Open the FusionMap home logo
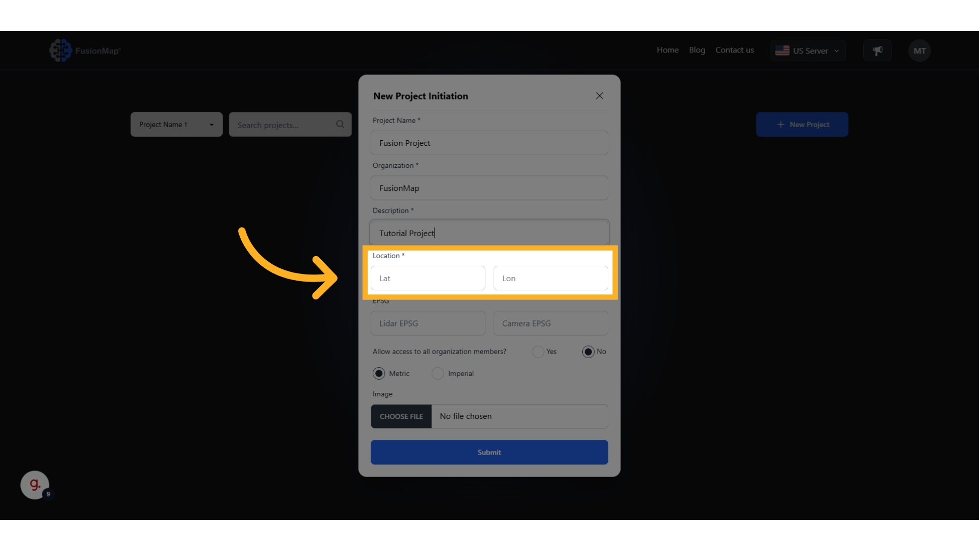 tap(85, 50)
